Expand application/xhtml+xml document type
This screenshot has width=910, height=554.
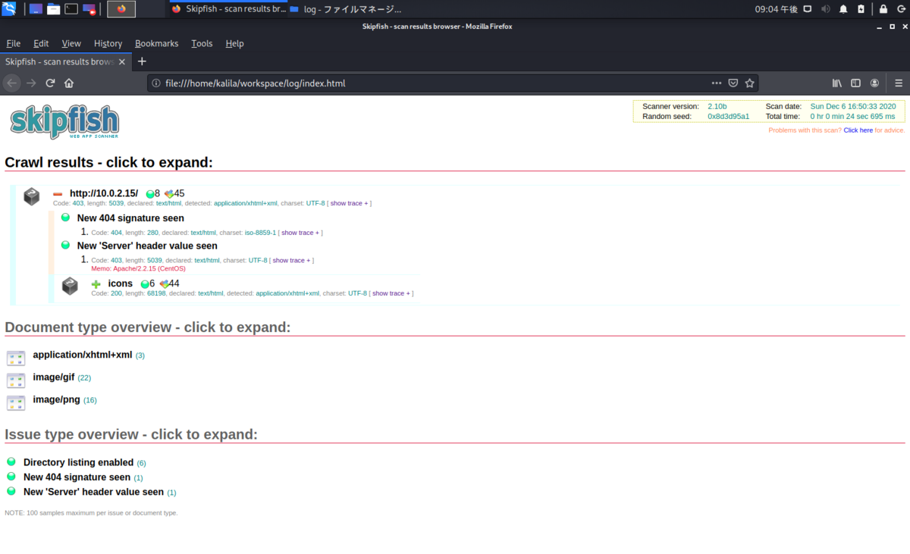pos(83,355)
